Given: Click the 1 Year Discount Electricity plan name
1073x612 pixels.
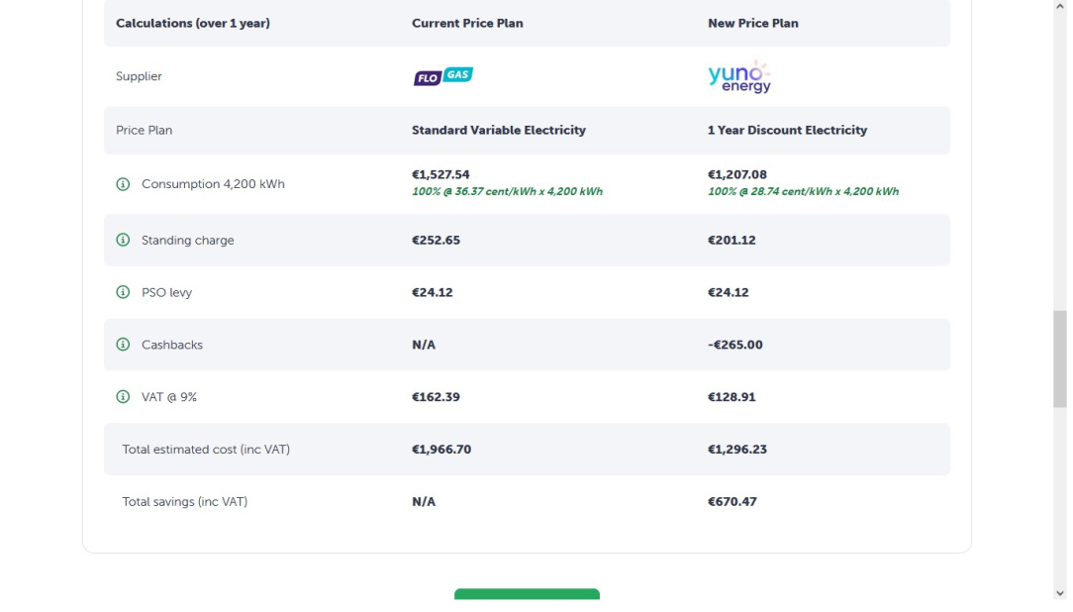Looking at the screenshot, I should tap(787, 131).
